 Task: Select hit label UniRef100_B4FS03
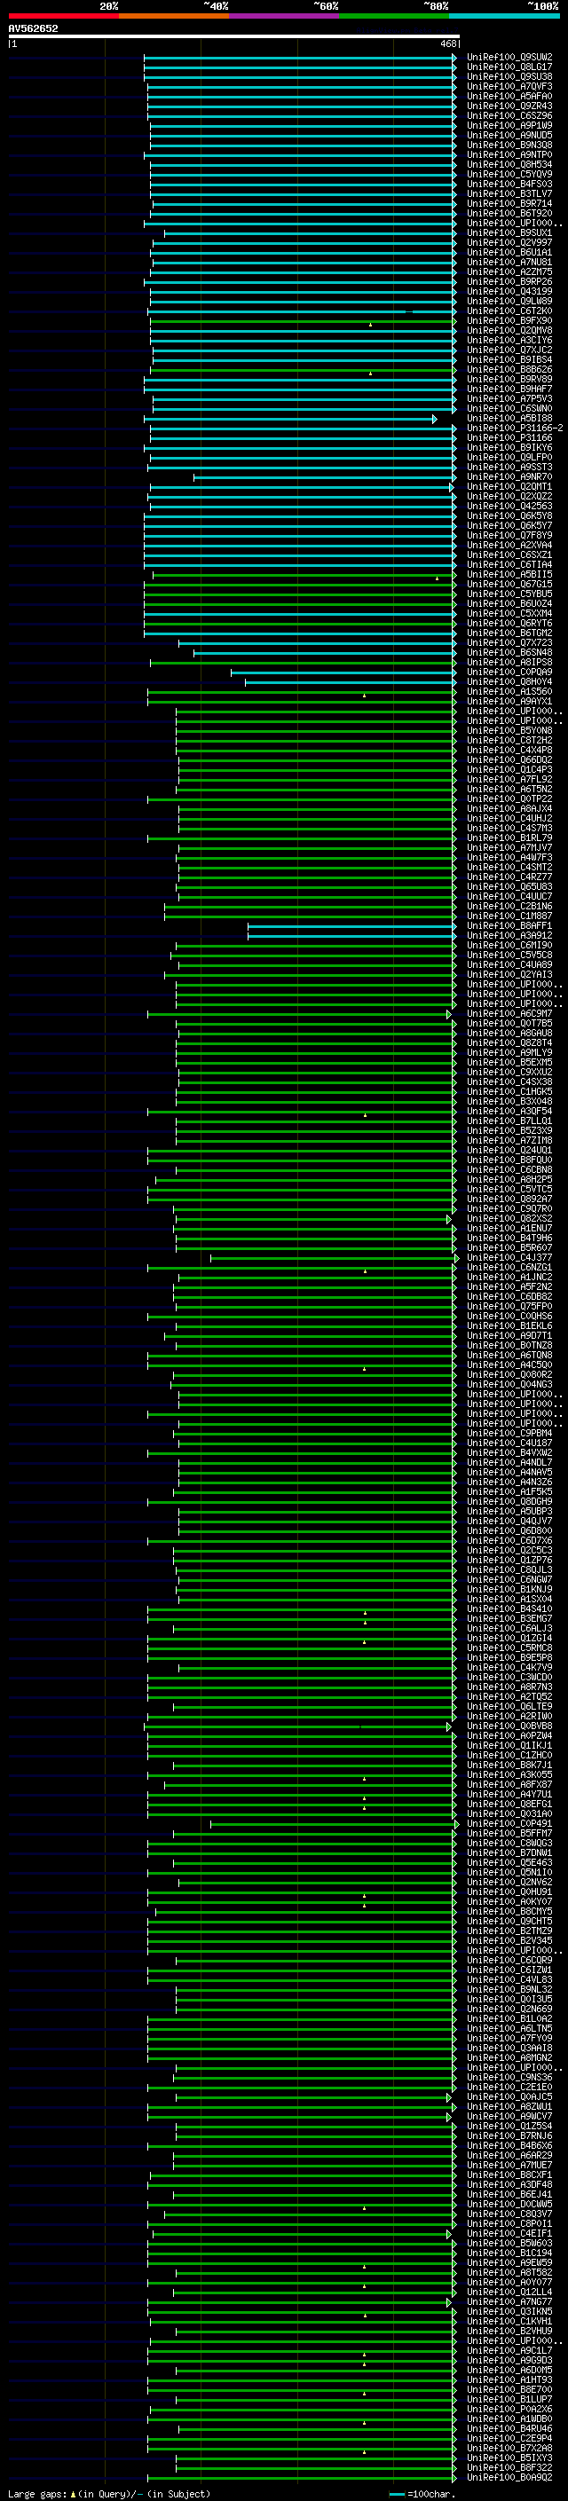509,184
